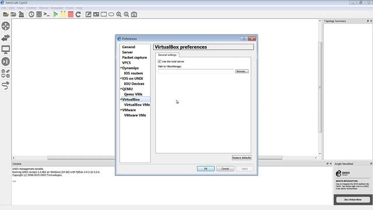This screenshot has width=373, height=210.
Task: Click the Use Arista Now button
Action: coord(353,199)
